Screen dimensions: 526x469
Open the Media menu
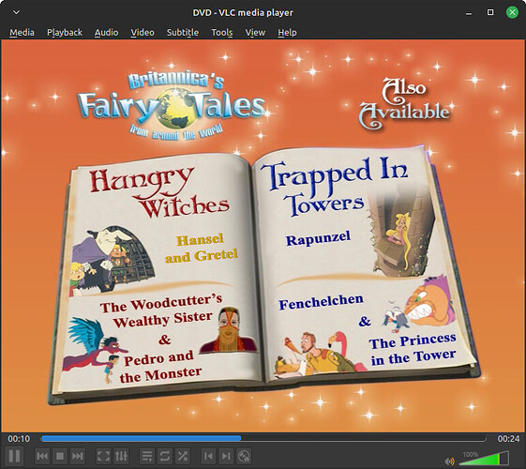point(22,33)
